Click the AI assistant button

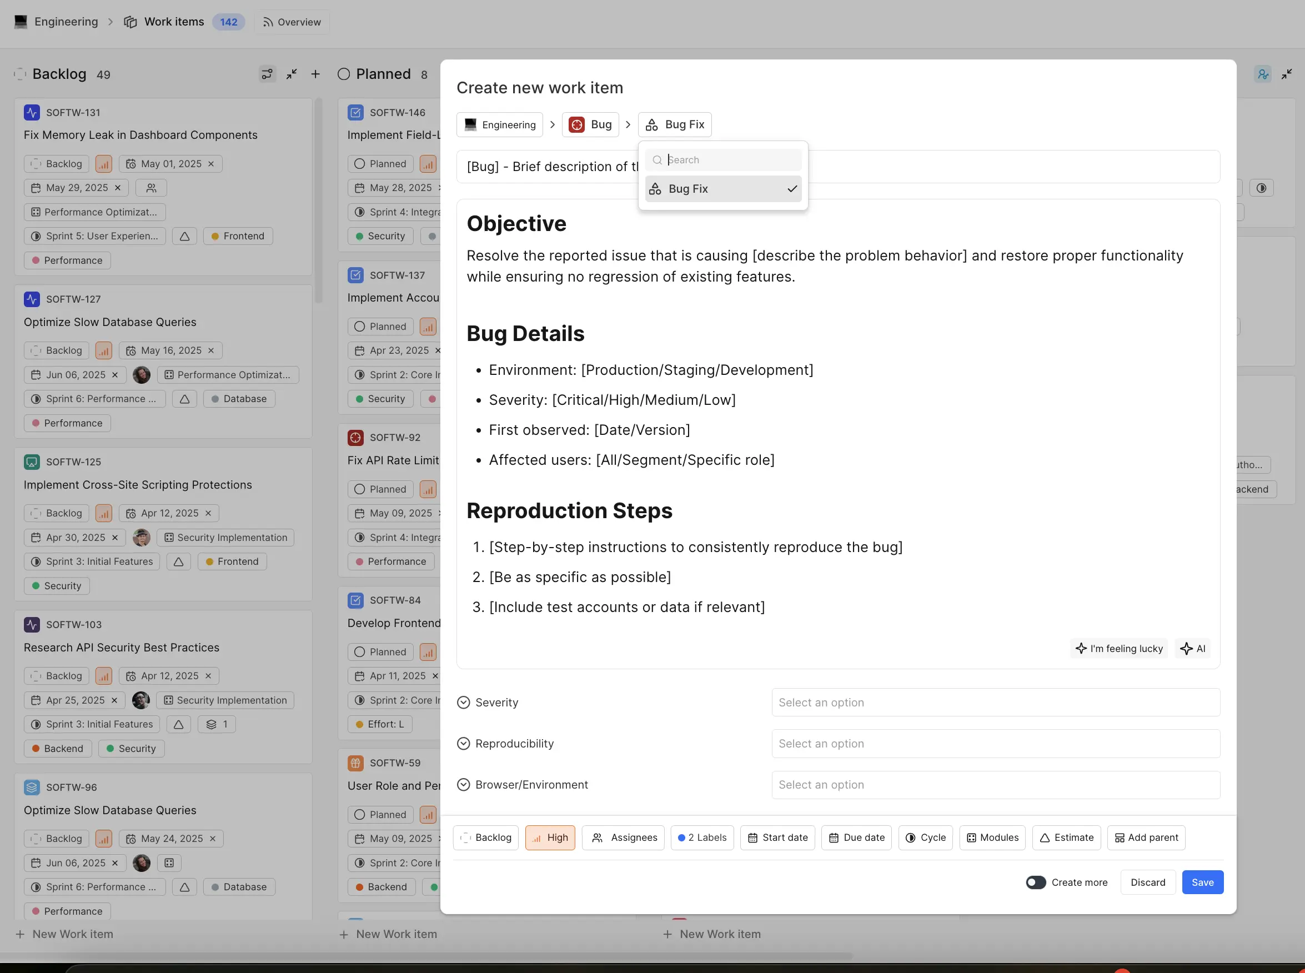(1192, 649)
